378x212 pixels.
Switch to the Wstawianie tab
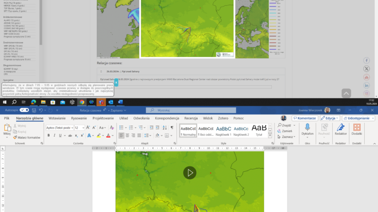point(57,118)
